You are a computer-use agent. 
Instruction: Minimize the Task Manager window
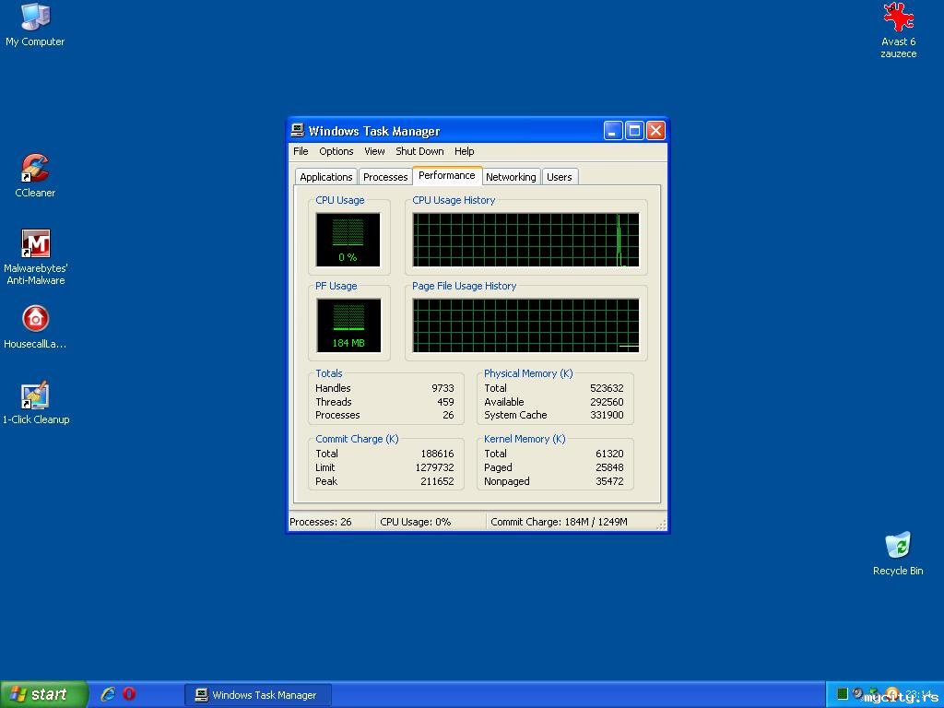point(613,131)
